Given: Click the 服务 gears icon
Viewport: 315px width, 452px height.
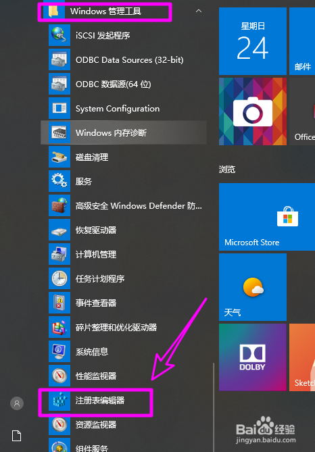Looking at the screenshot, I should [x=59, y=181].
